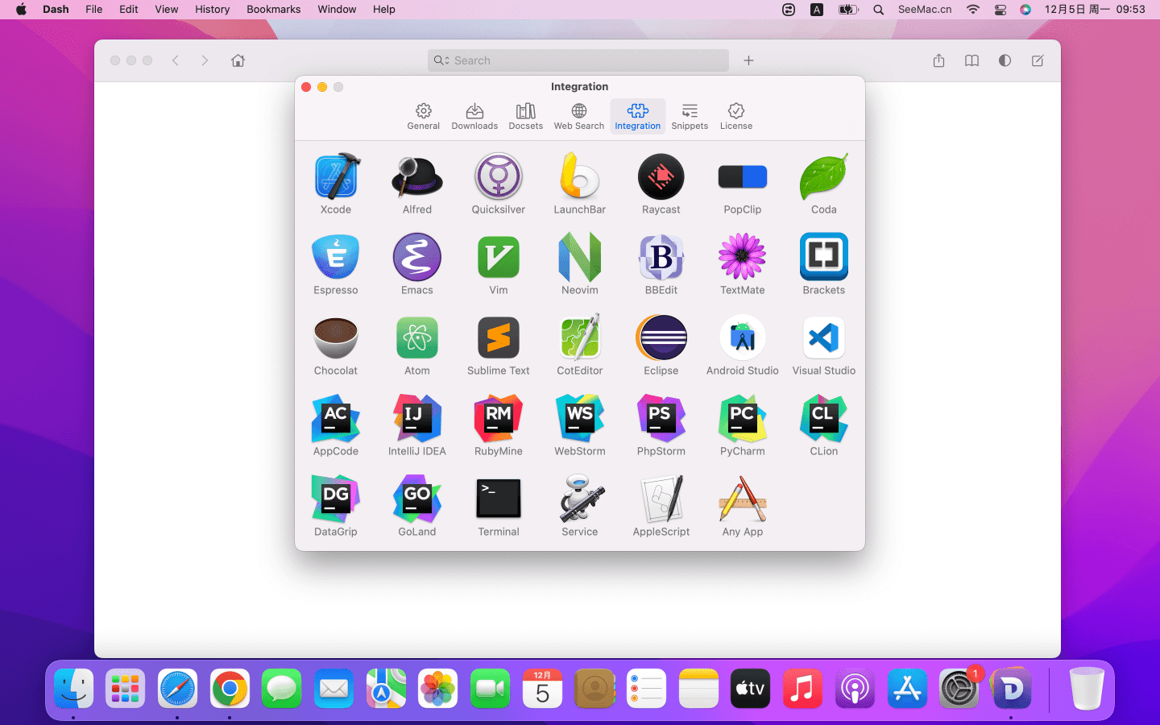Open the File menu

pos(94,10)
